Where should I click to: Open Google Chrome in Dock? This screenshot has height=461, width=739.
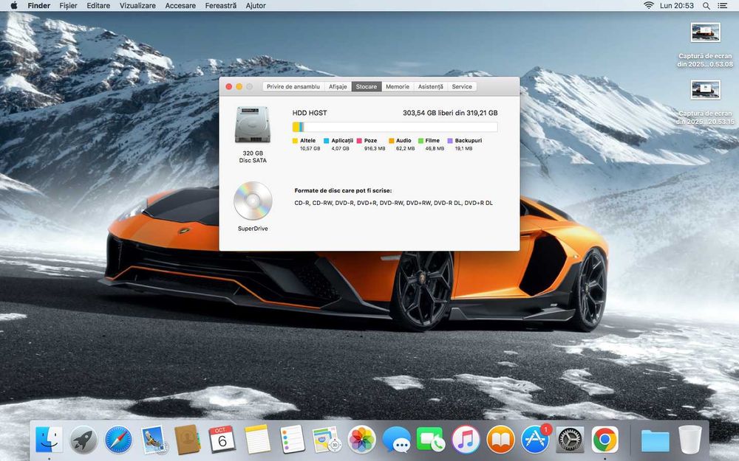605,440
